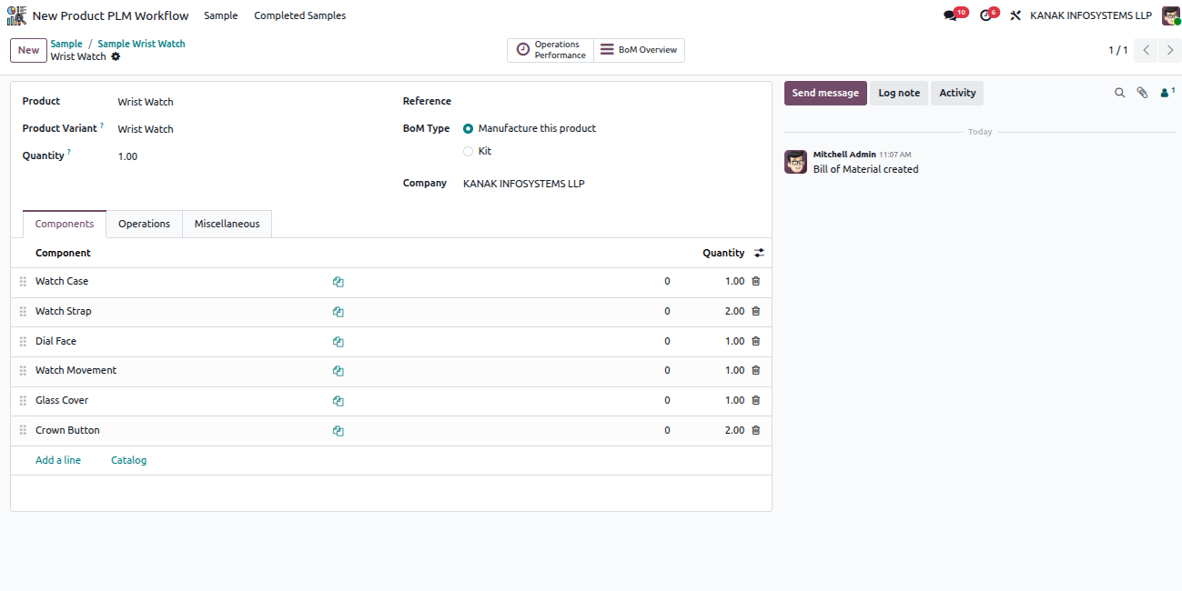Image resolution: width=1182 pixels, height=591 pixels.
Task: Click the Send message button
Action: [825, 93]
